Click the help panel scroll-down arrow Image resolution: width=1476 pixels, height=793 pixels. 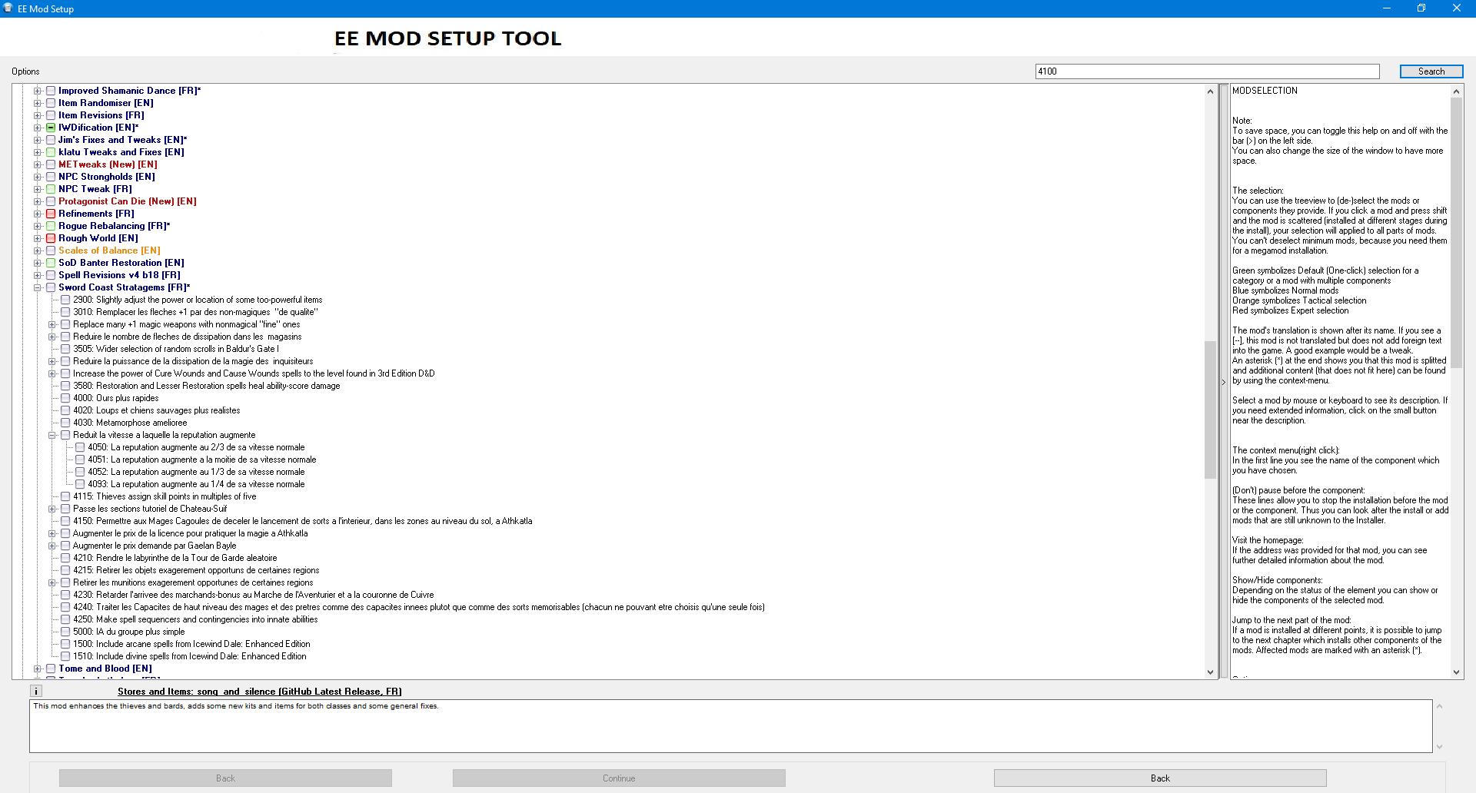pyautogui.click(x=1456, y=672)
